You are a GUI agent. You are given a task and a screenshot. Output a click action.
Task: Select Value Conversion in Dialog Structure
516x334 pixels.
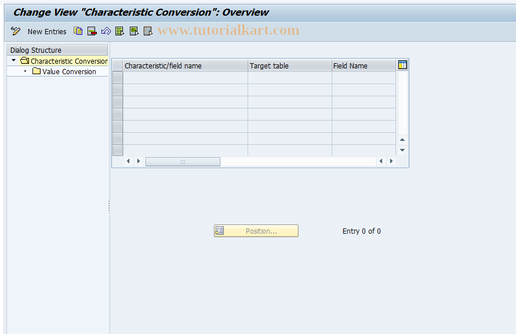(69, 71)
